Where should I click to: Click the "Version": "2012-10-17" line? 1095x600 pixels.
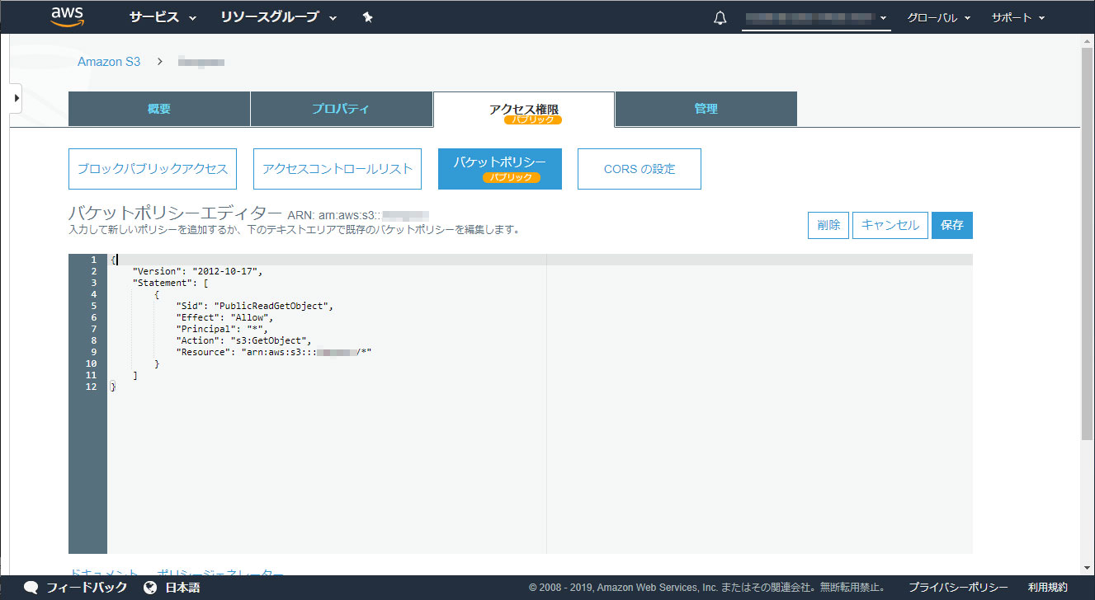(x=198, y=271)
